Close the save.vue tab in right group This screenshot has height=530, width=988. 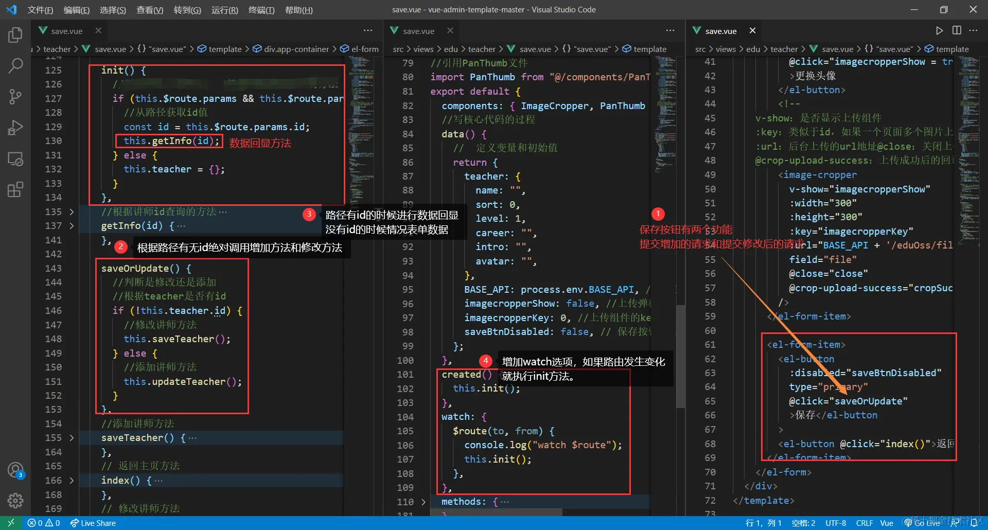(752, 30)
